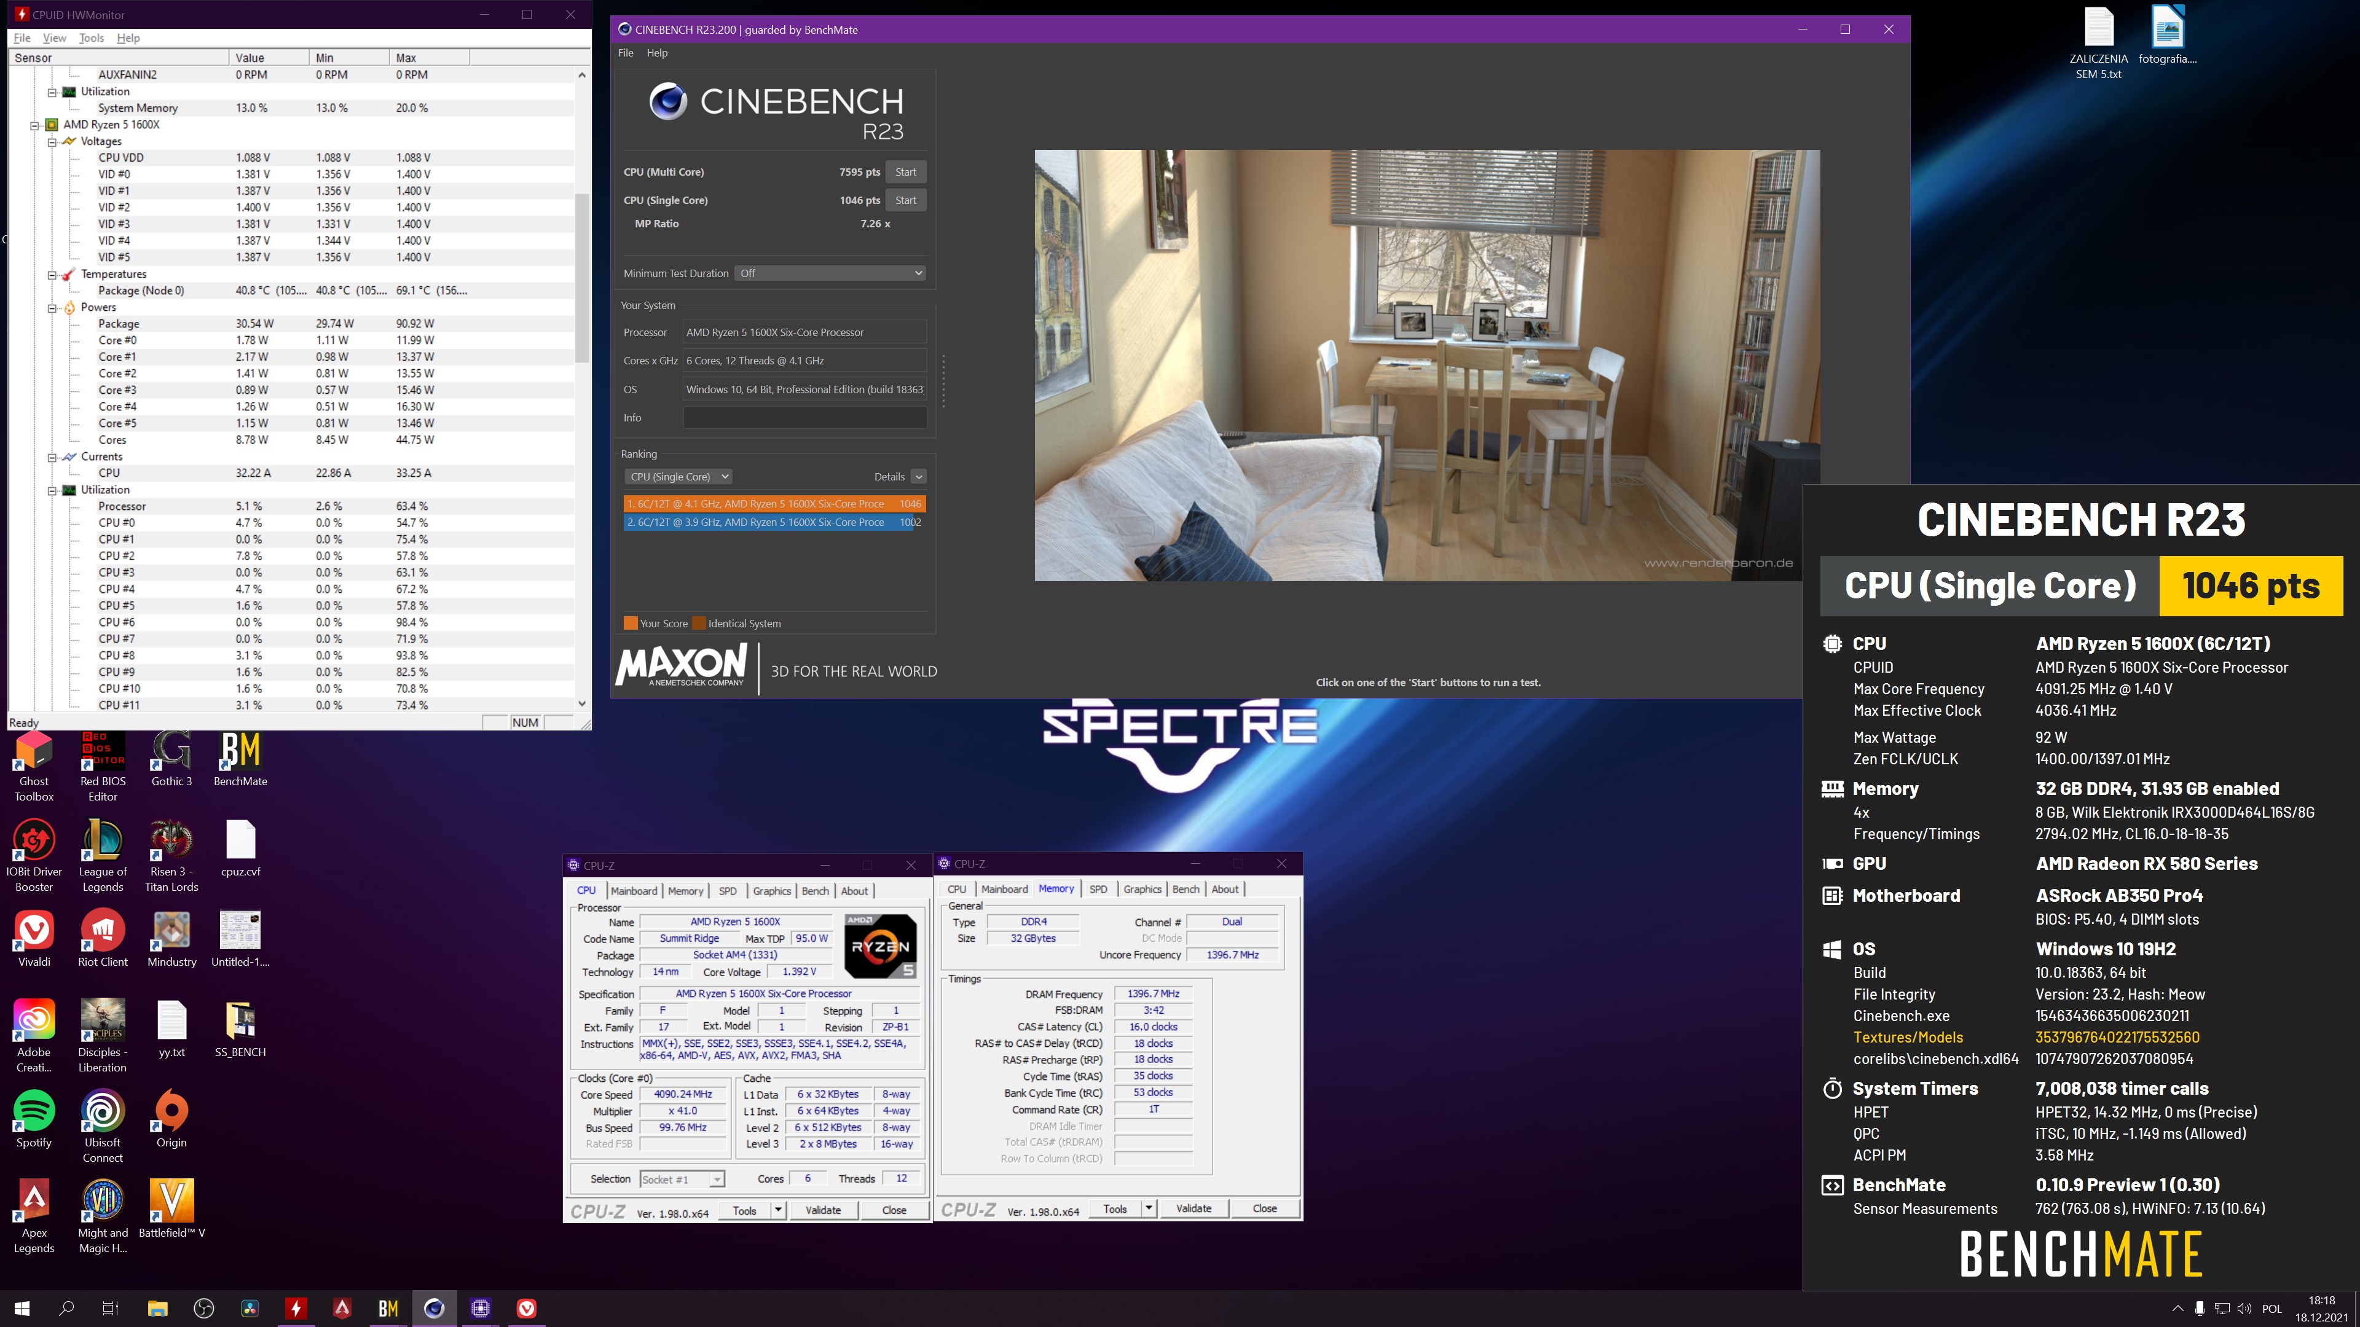Open Tools dropdown arrow in right CPU-Z

tap(1148, 1208)
